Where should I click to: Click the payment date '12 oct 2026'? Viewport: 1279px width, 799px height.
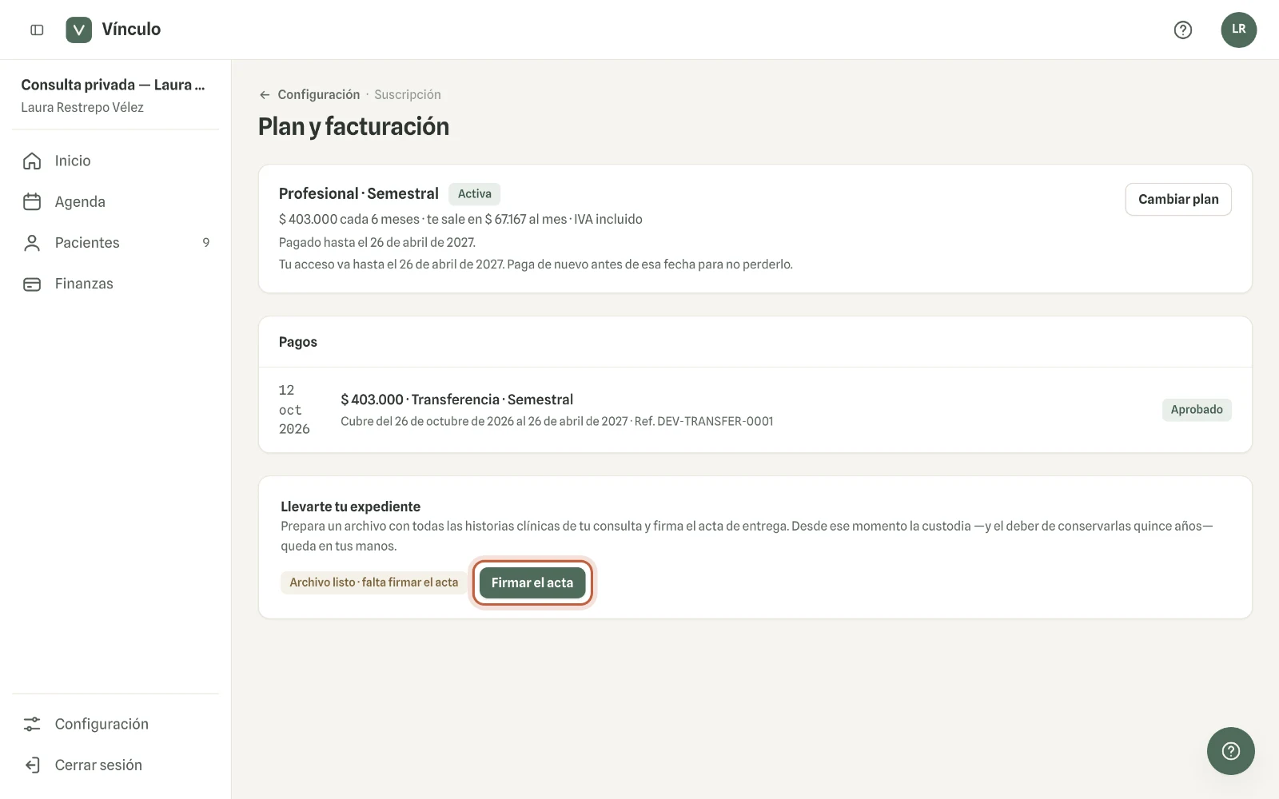click(294, 410)
